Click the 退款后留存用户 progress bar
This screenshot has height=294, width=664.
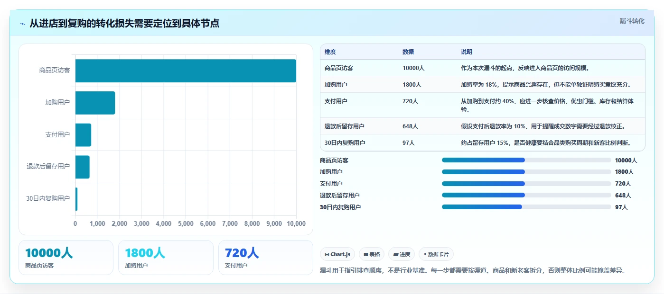pos(526,195)
